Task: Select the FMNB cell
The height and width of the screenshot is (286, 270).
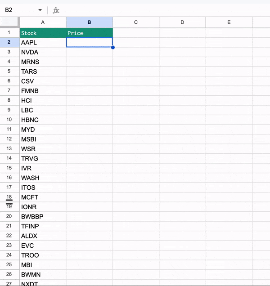Action: pos(43,91)
